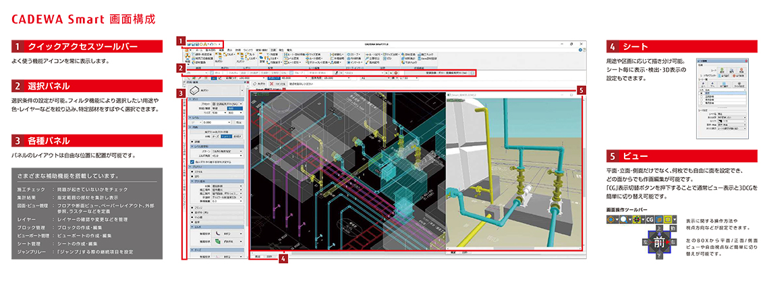Toggle the checked duct joint auto-decide checkbox
This screenshot has width=765, height=286.
coord(192,162)
